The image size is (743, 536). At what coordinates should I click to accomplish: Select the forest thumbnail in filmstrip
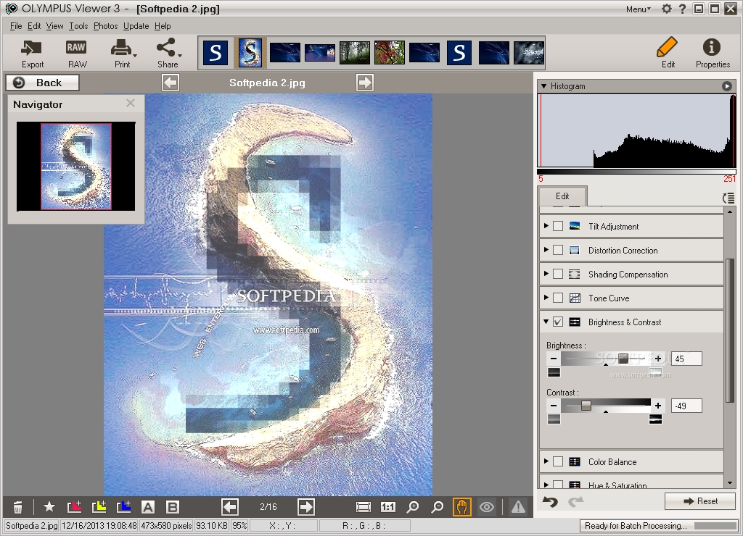click(x=354, y=52)
